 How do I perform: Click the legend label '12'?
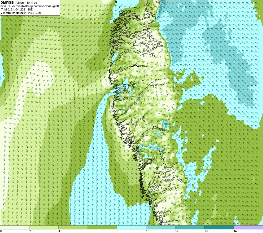tap(177, 231)
